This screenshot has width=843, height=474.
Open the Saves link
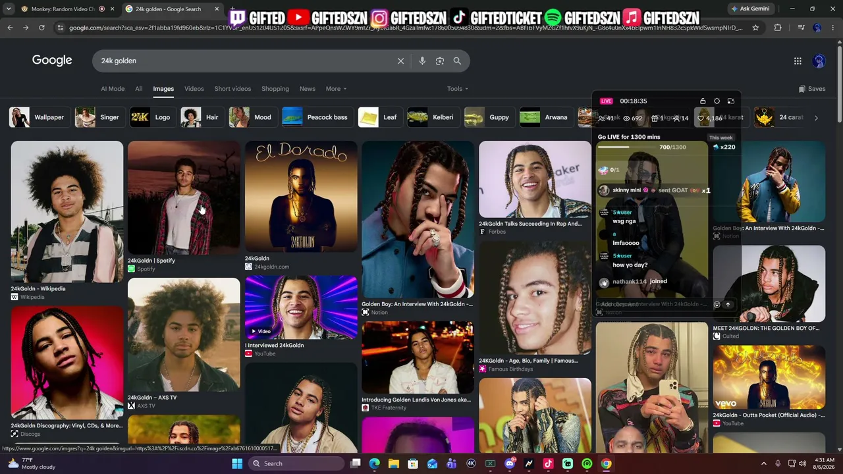pos(812,89)
